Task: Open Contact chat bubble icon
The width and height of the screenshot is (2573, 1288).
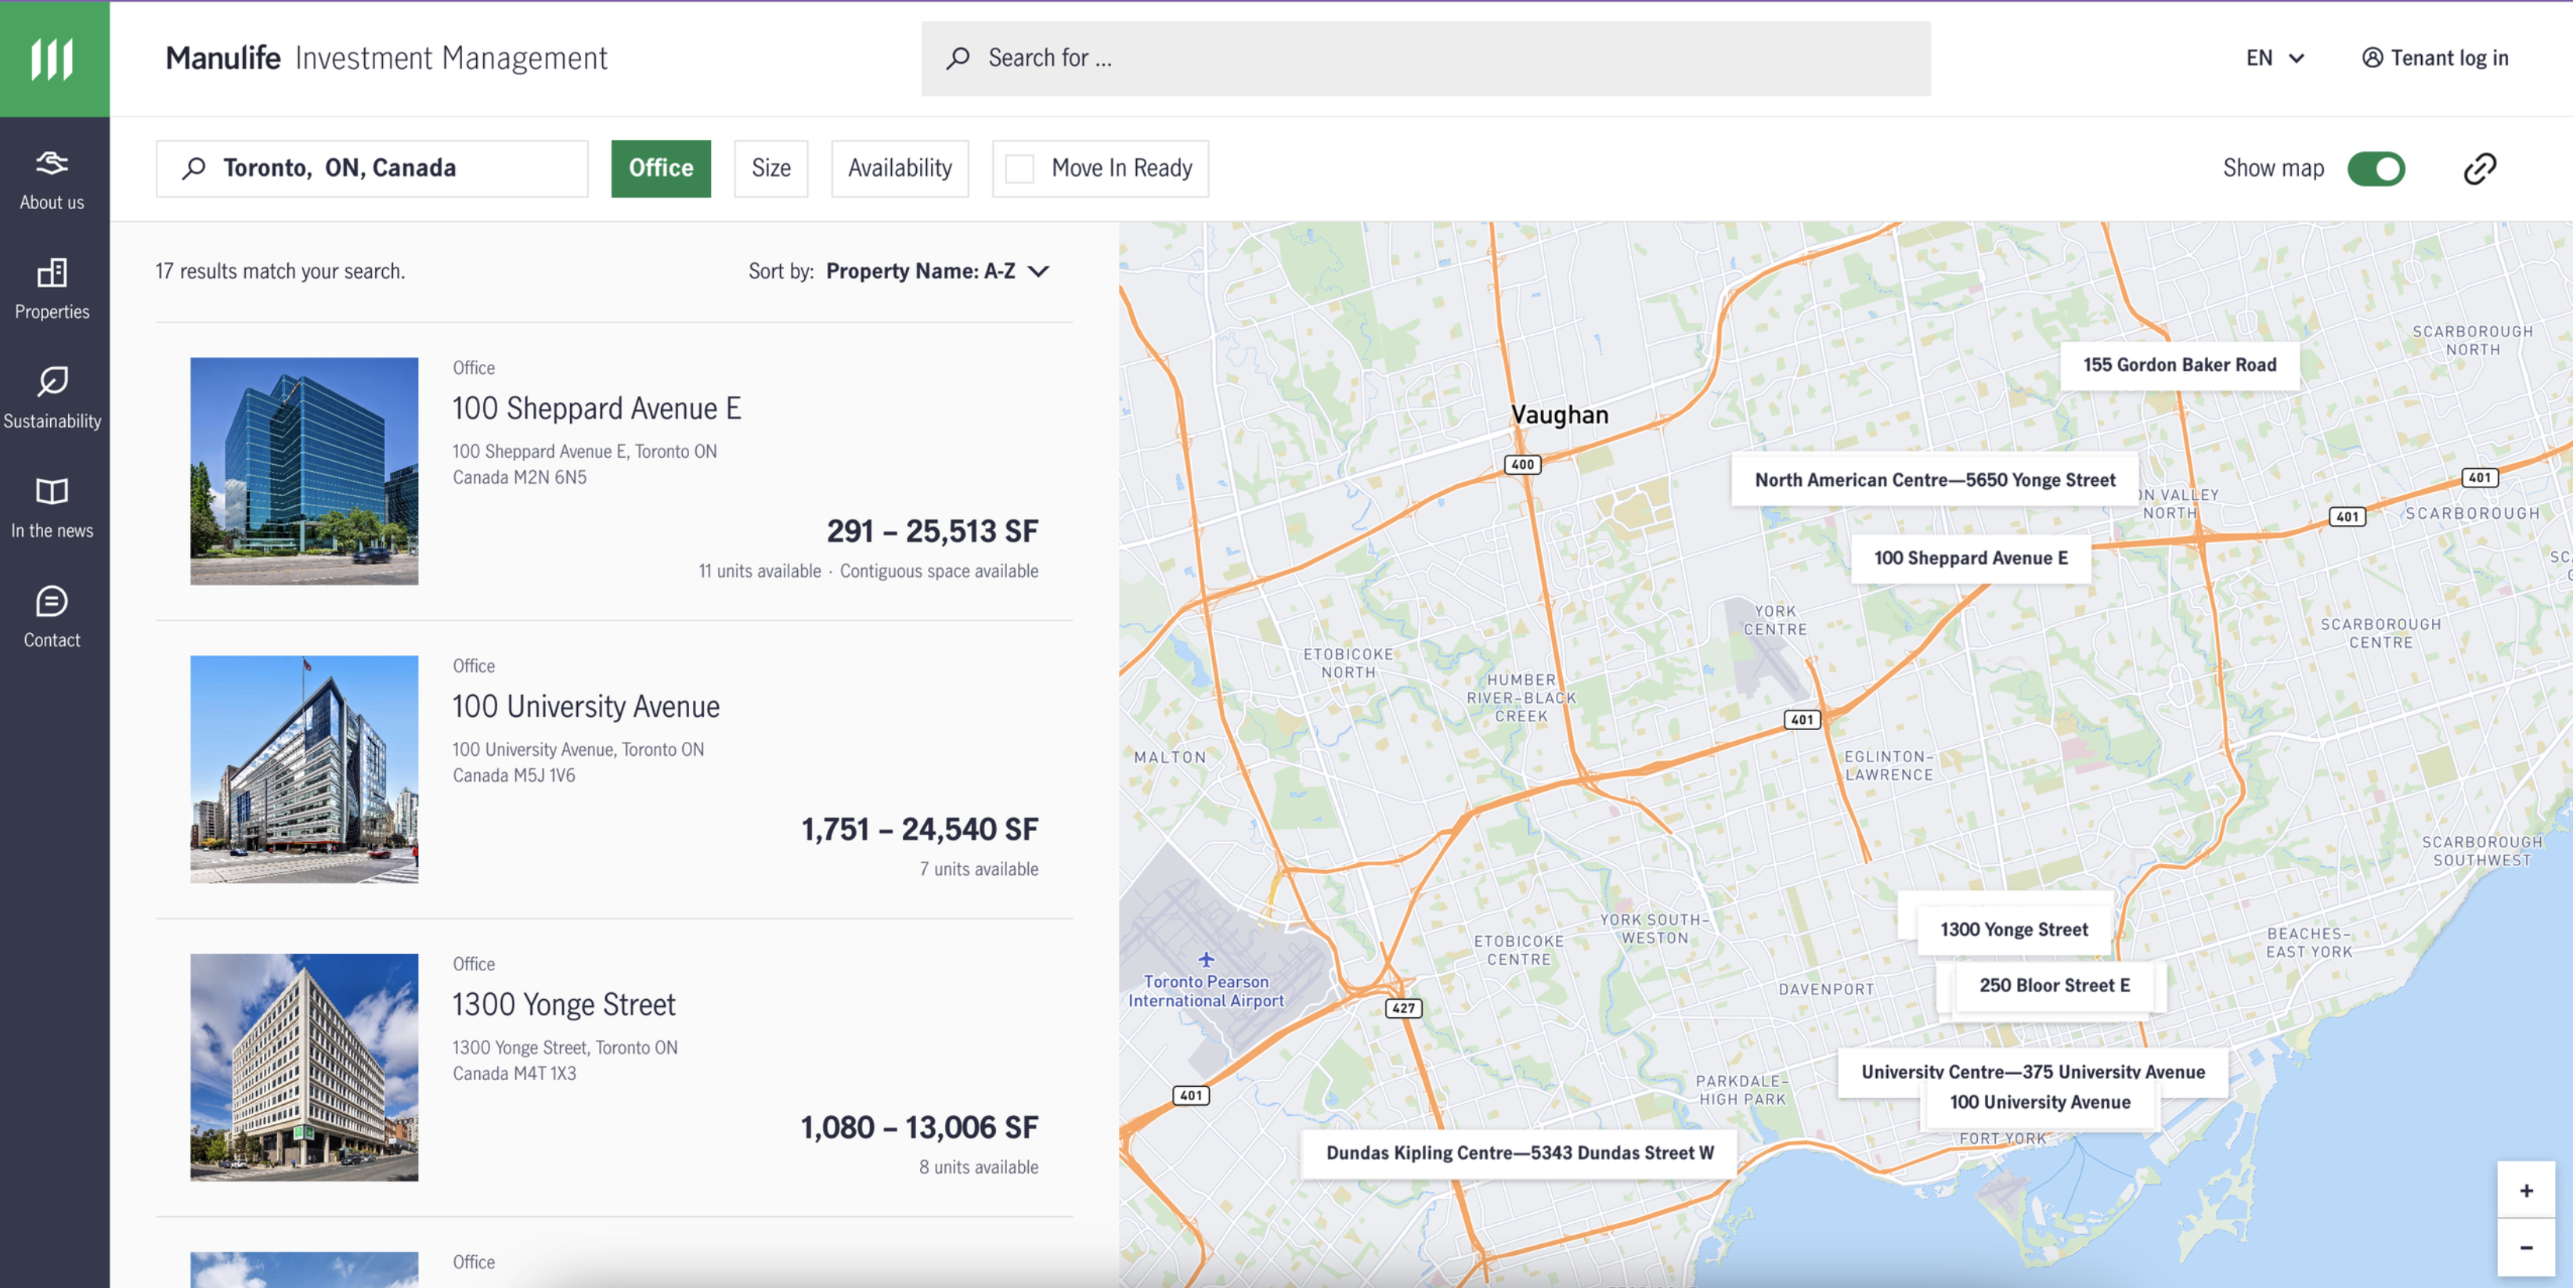Action: pyautogui.click(x=52, y=601)
